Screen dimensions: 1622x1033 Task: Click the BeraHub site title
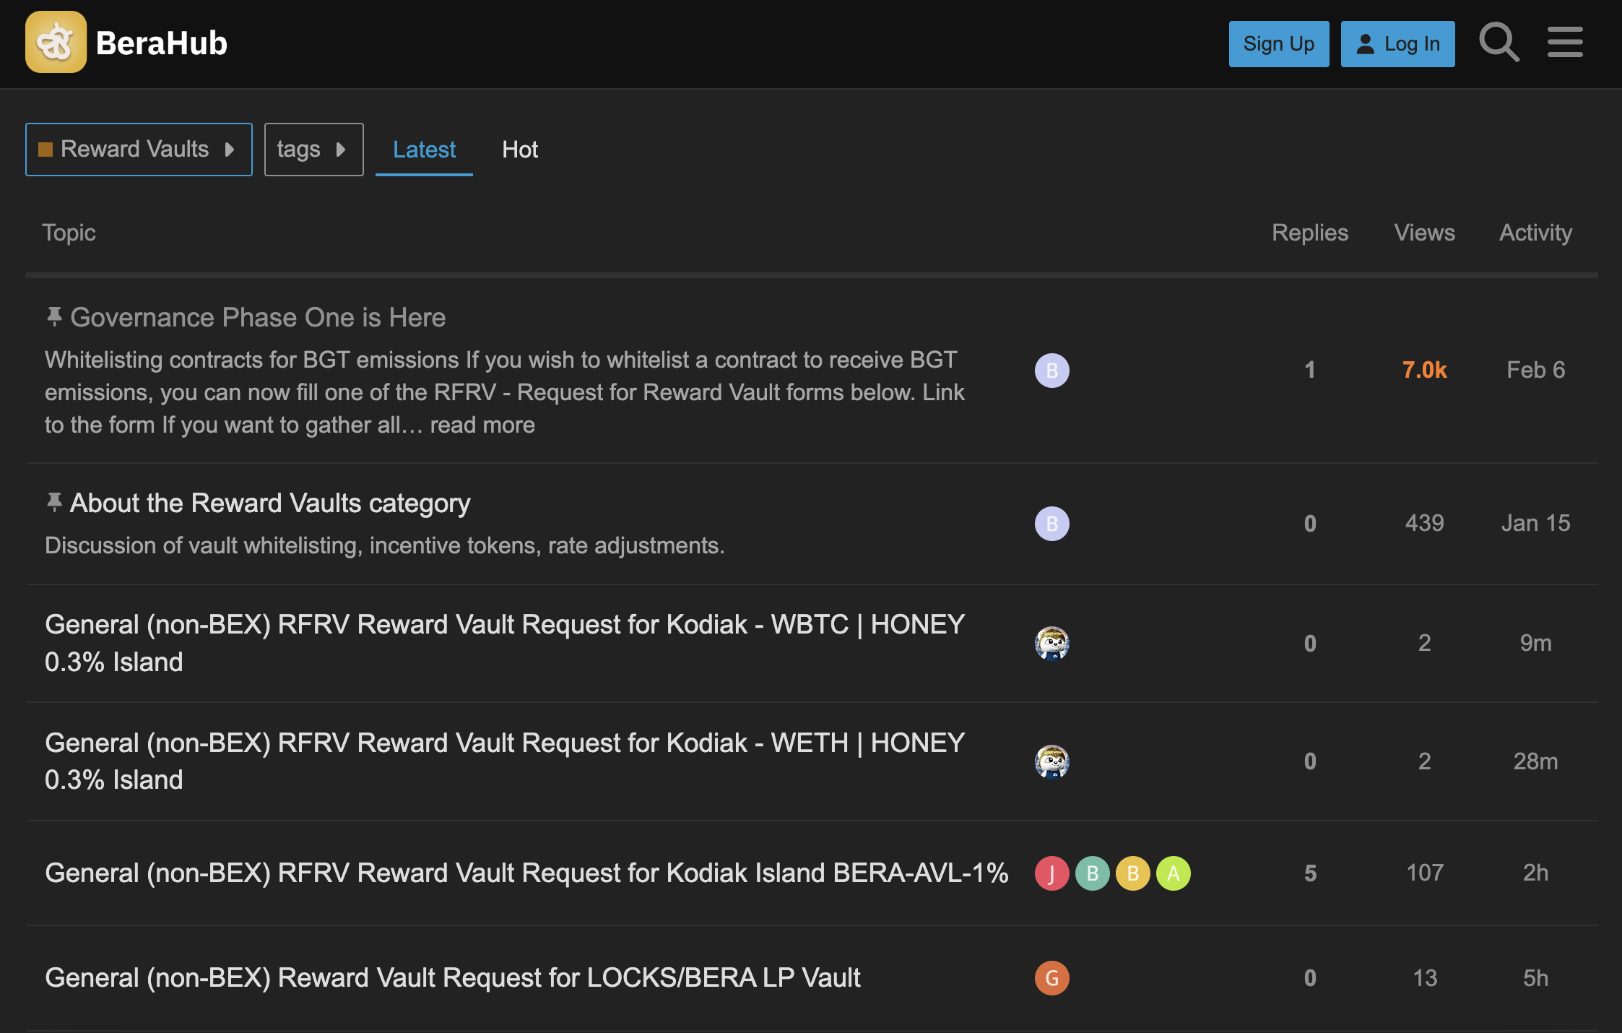[162, 43]
